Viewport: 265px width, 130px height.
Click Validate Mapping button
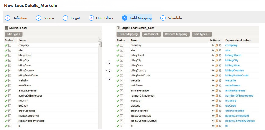click(x=176, y=34)
